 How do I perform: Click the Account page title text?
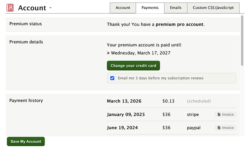(x=32, y=8)
